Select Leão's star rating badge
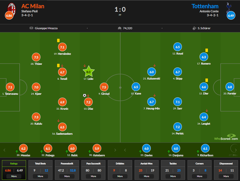 coord(89,72)
